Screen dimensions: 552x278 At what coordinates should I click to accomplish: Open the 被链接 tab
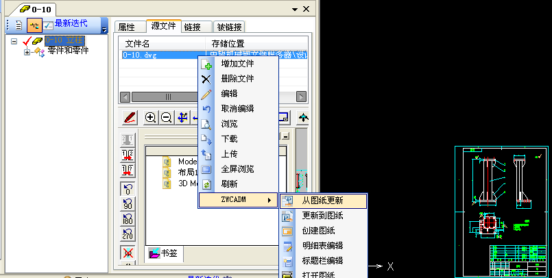click(230, 27)
